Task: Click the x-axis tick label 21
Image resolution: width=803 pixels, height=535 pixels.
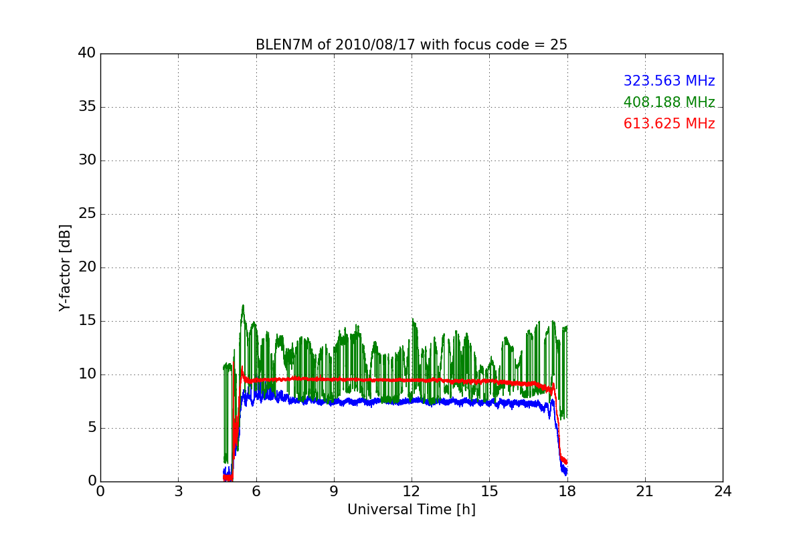Action: (645, 492)
